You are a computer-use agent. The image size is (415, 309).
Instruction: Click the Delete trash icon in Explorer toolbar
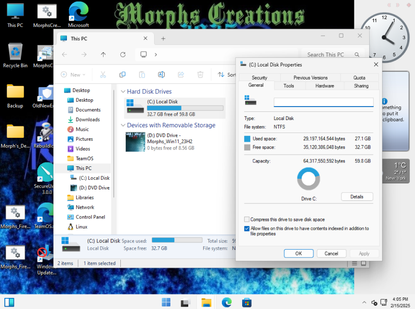tap(200, 75)
